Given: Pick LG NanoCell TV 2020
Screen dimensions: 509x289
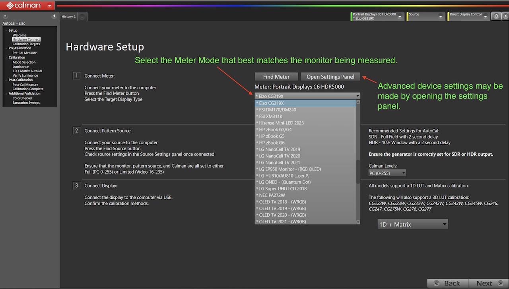Looking at the screenshot, I should pos(305,156).
